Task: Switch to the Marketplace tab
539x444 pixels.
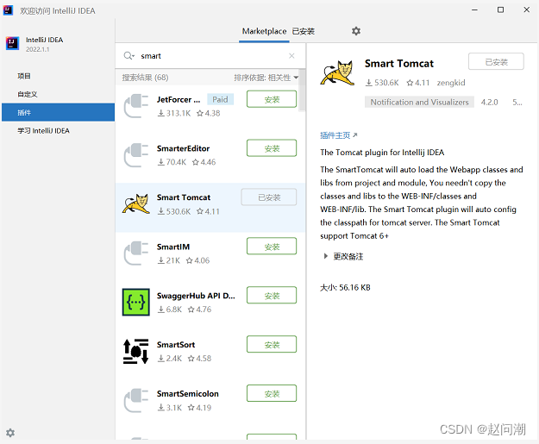Action: click(x=264, y=31)
